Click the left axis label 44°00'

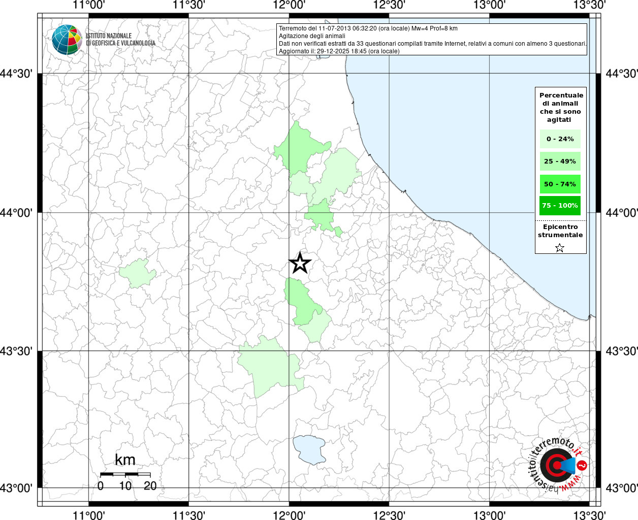point(16,213)
